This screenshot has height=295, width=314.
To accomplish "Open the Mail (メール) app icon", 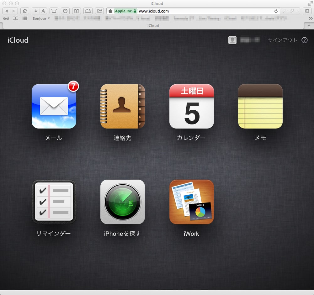I will (x=54, y=106).
